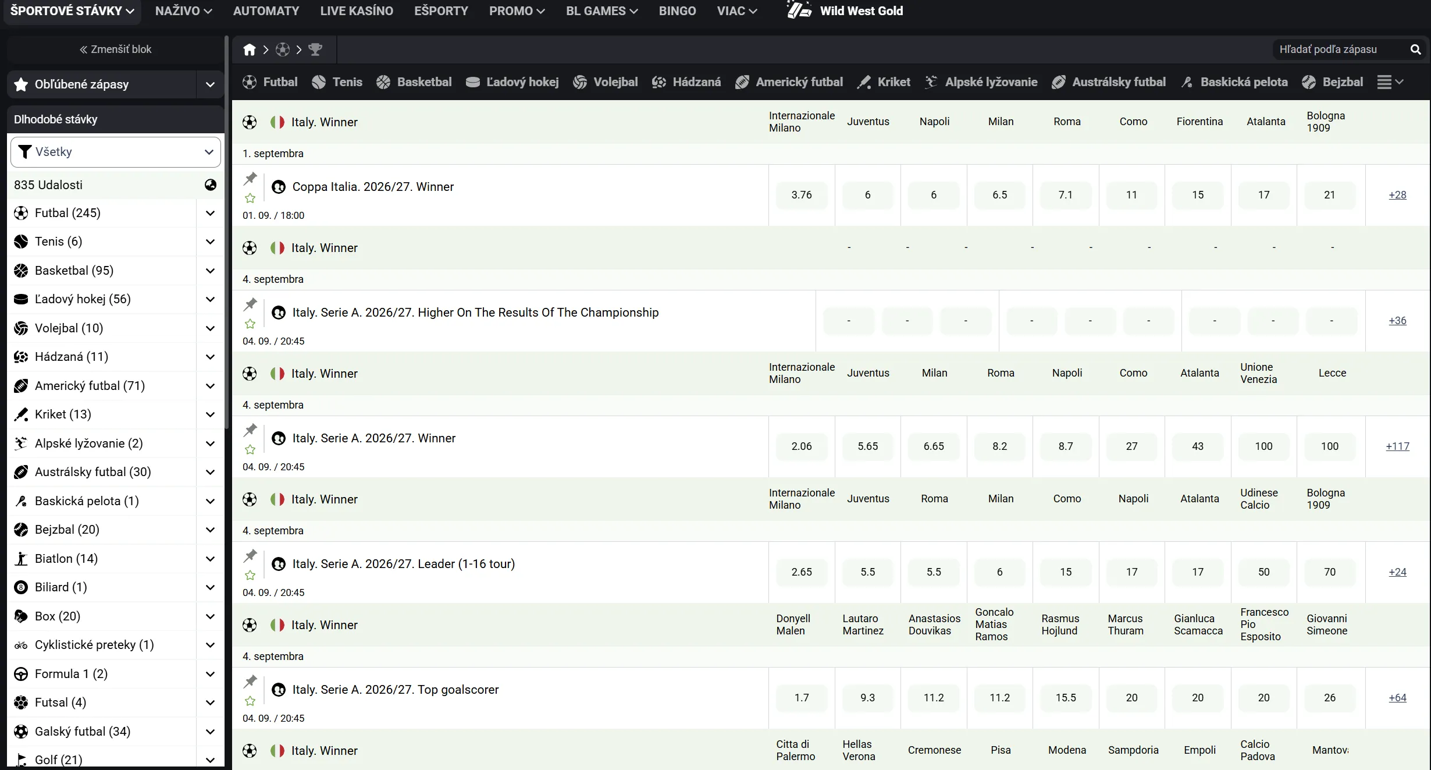
Task: Collapse the sidebar with Zmenšiť blok
Action: (115, 49)
